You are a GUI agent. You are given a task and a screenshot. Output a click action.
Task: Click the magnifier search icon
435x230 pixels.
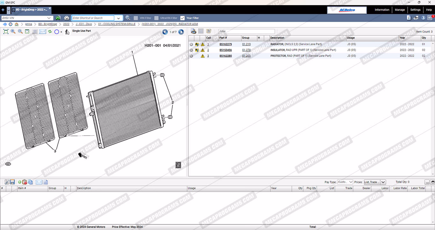coord(128,18)
